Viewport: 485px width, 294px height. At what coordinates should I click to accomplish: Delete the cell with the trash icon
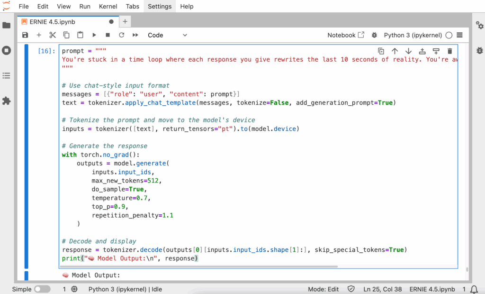(450, 51)
